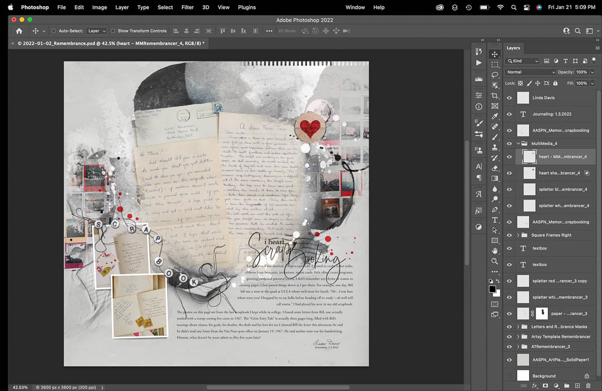
Task: Hide the ATRemembrancer_3 group
Action: (509, 347)
